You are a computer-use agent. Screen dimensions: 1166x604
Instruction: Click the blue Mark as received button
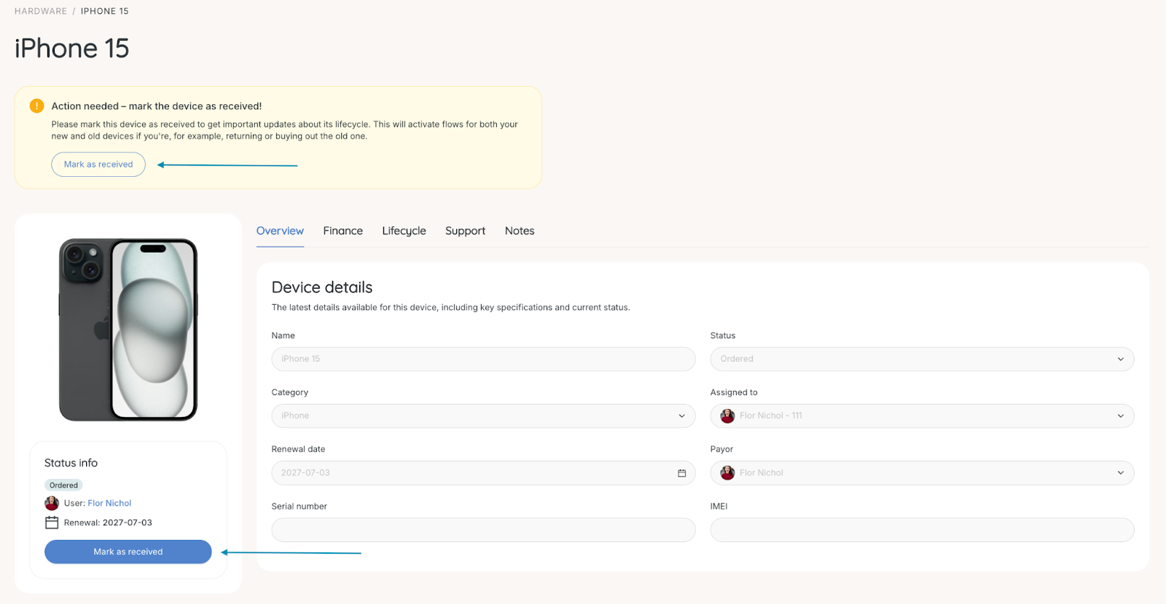click(x=128, y=552)
